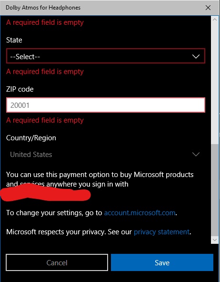The width and height of the screenshot is (220, 282).
Task: Click the 'Country/Region' field label
Action: coord(31,138)
